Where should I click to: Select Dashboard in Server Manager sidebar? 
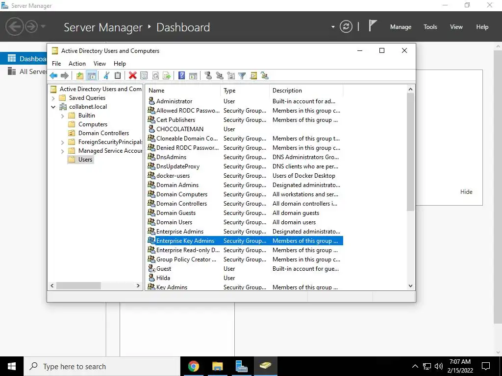pyautogui.click(x=24, y=59)
